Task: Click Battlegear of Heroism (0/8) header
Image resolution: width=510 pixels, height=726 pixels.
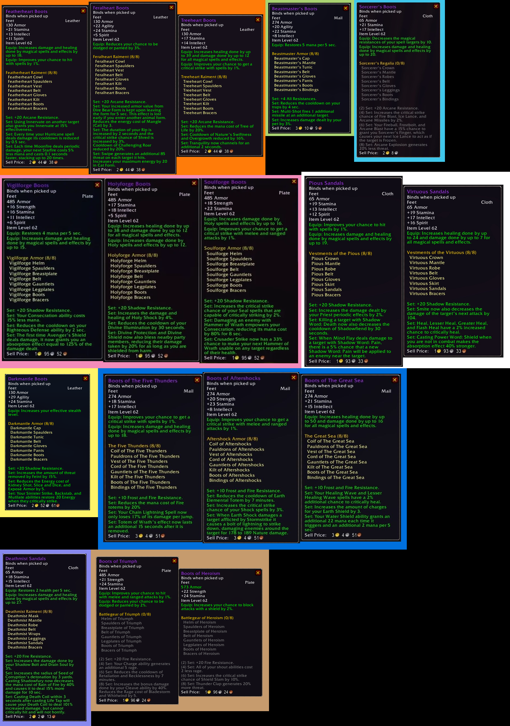Action: point(207,618)
